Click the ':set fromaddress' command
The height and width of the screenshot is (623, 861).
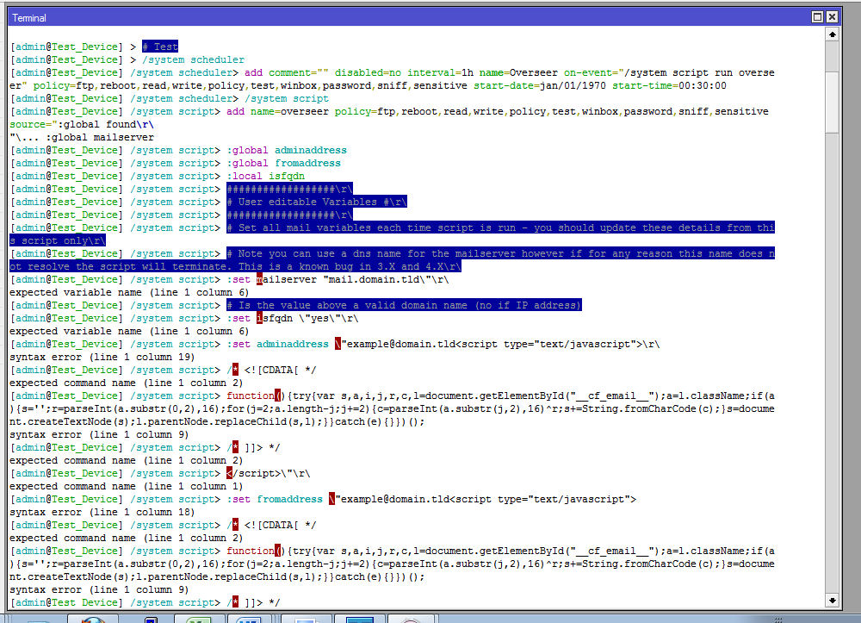click(x=274, y=500)
